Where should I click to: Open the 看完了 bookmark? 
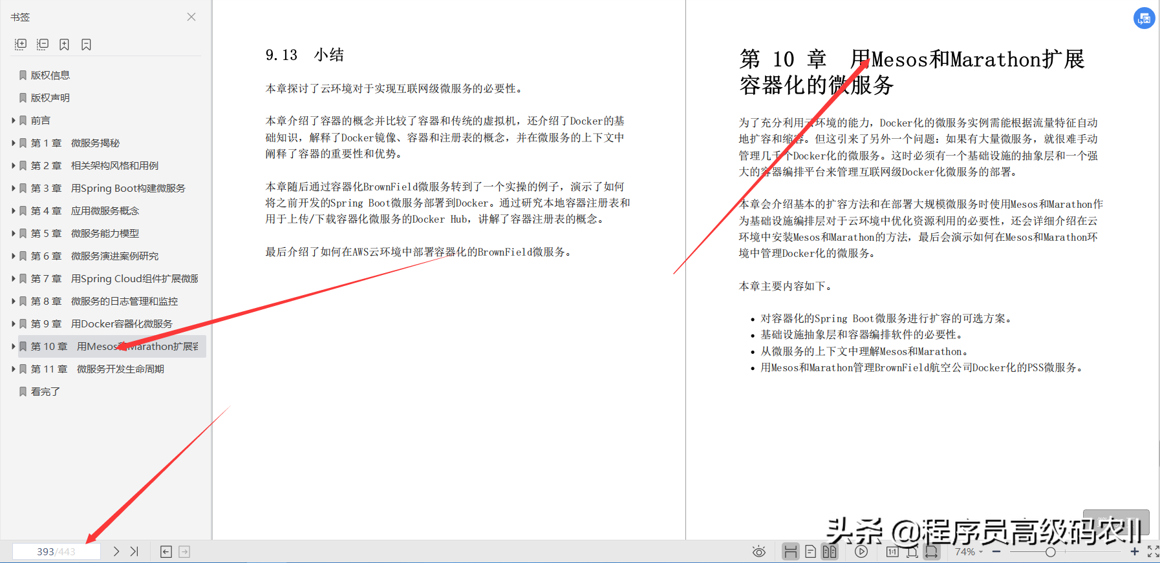tap(45, 391)
